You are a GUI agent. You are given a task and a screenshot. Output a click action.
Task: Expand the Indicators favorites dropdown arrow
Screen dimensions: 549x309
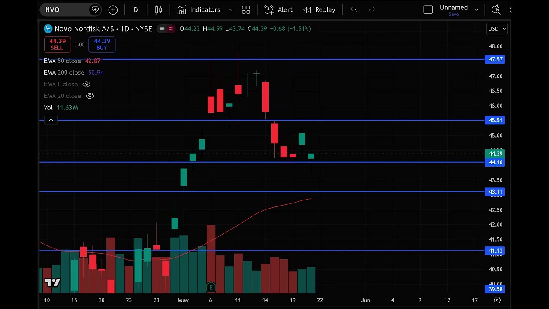(231, 9)
